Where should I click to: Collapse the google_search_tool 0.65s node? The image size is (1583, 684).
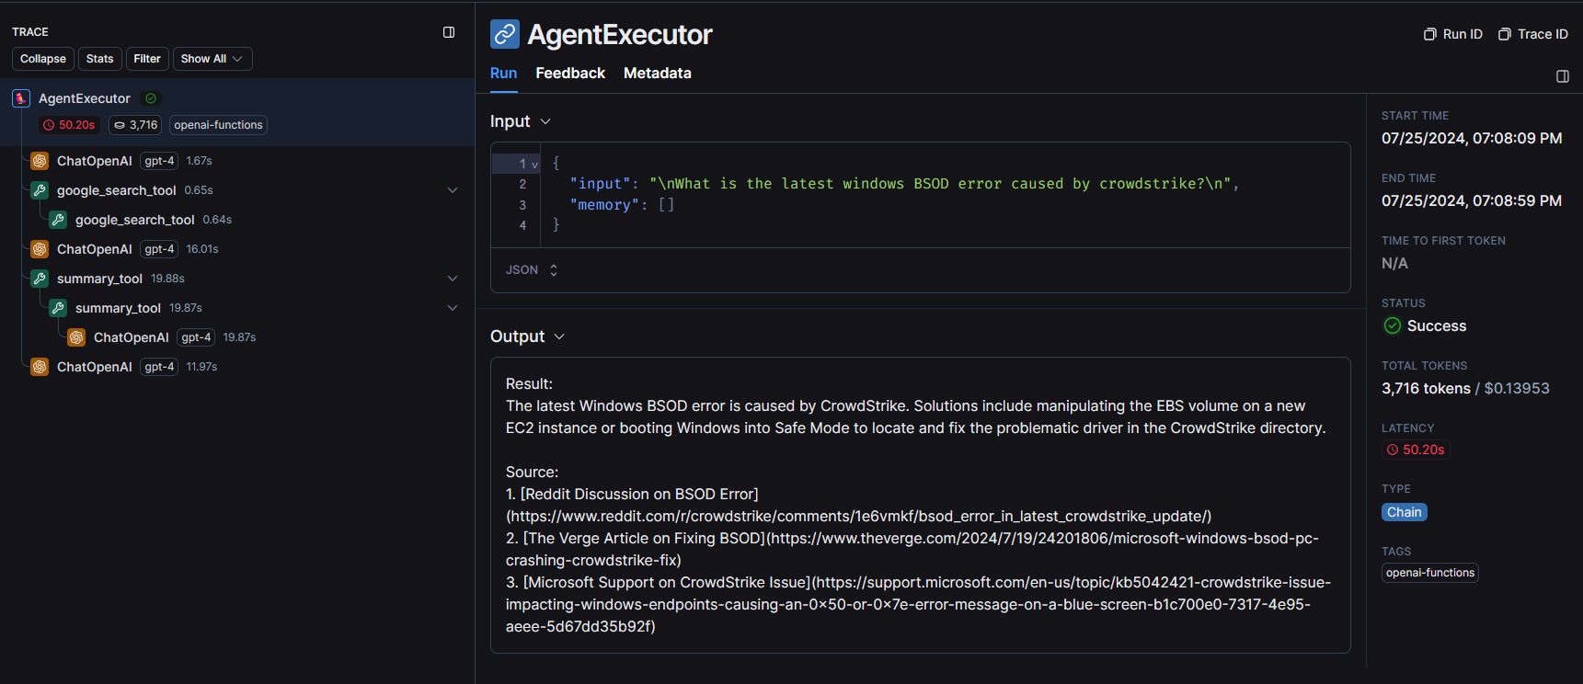[x=453, y=190]
